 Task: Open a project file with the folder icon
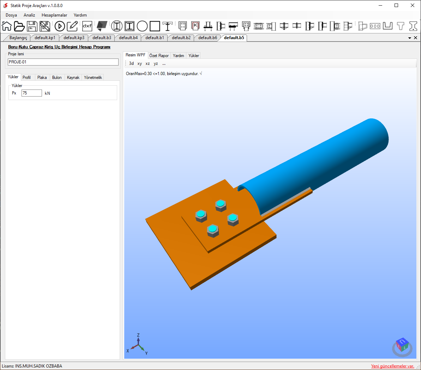[x=19, y=26]
